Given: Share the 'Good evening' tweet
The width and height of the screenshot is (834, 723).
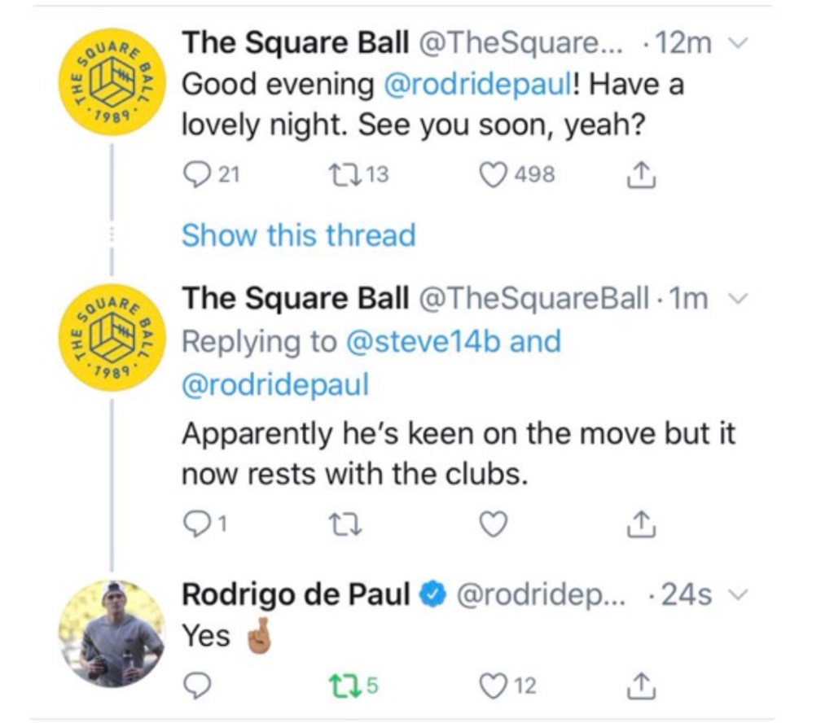Looking at the screenshot, I should pos(639,173).
